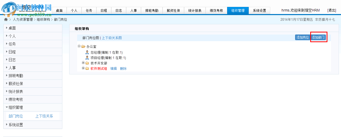Click the date 2014年1月17日星期五
The width and height of the screenshot is (341, 137).
click(x=297, y=19)
